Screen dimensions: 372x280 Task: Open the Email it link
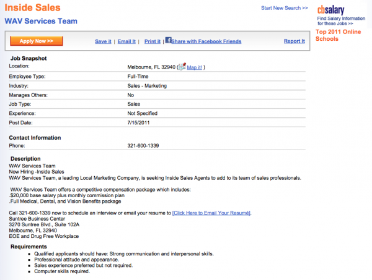click(x=126, y=41)
